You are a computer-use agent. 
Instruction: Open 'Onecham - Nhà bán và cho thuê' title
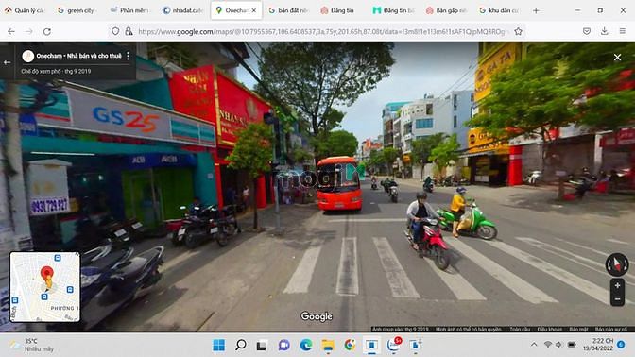coord(79,56)
